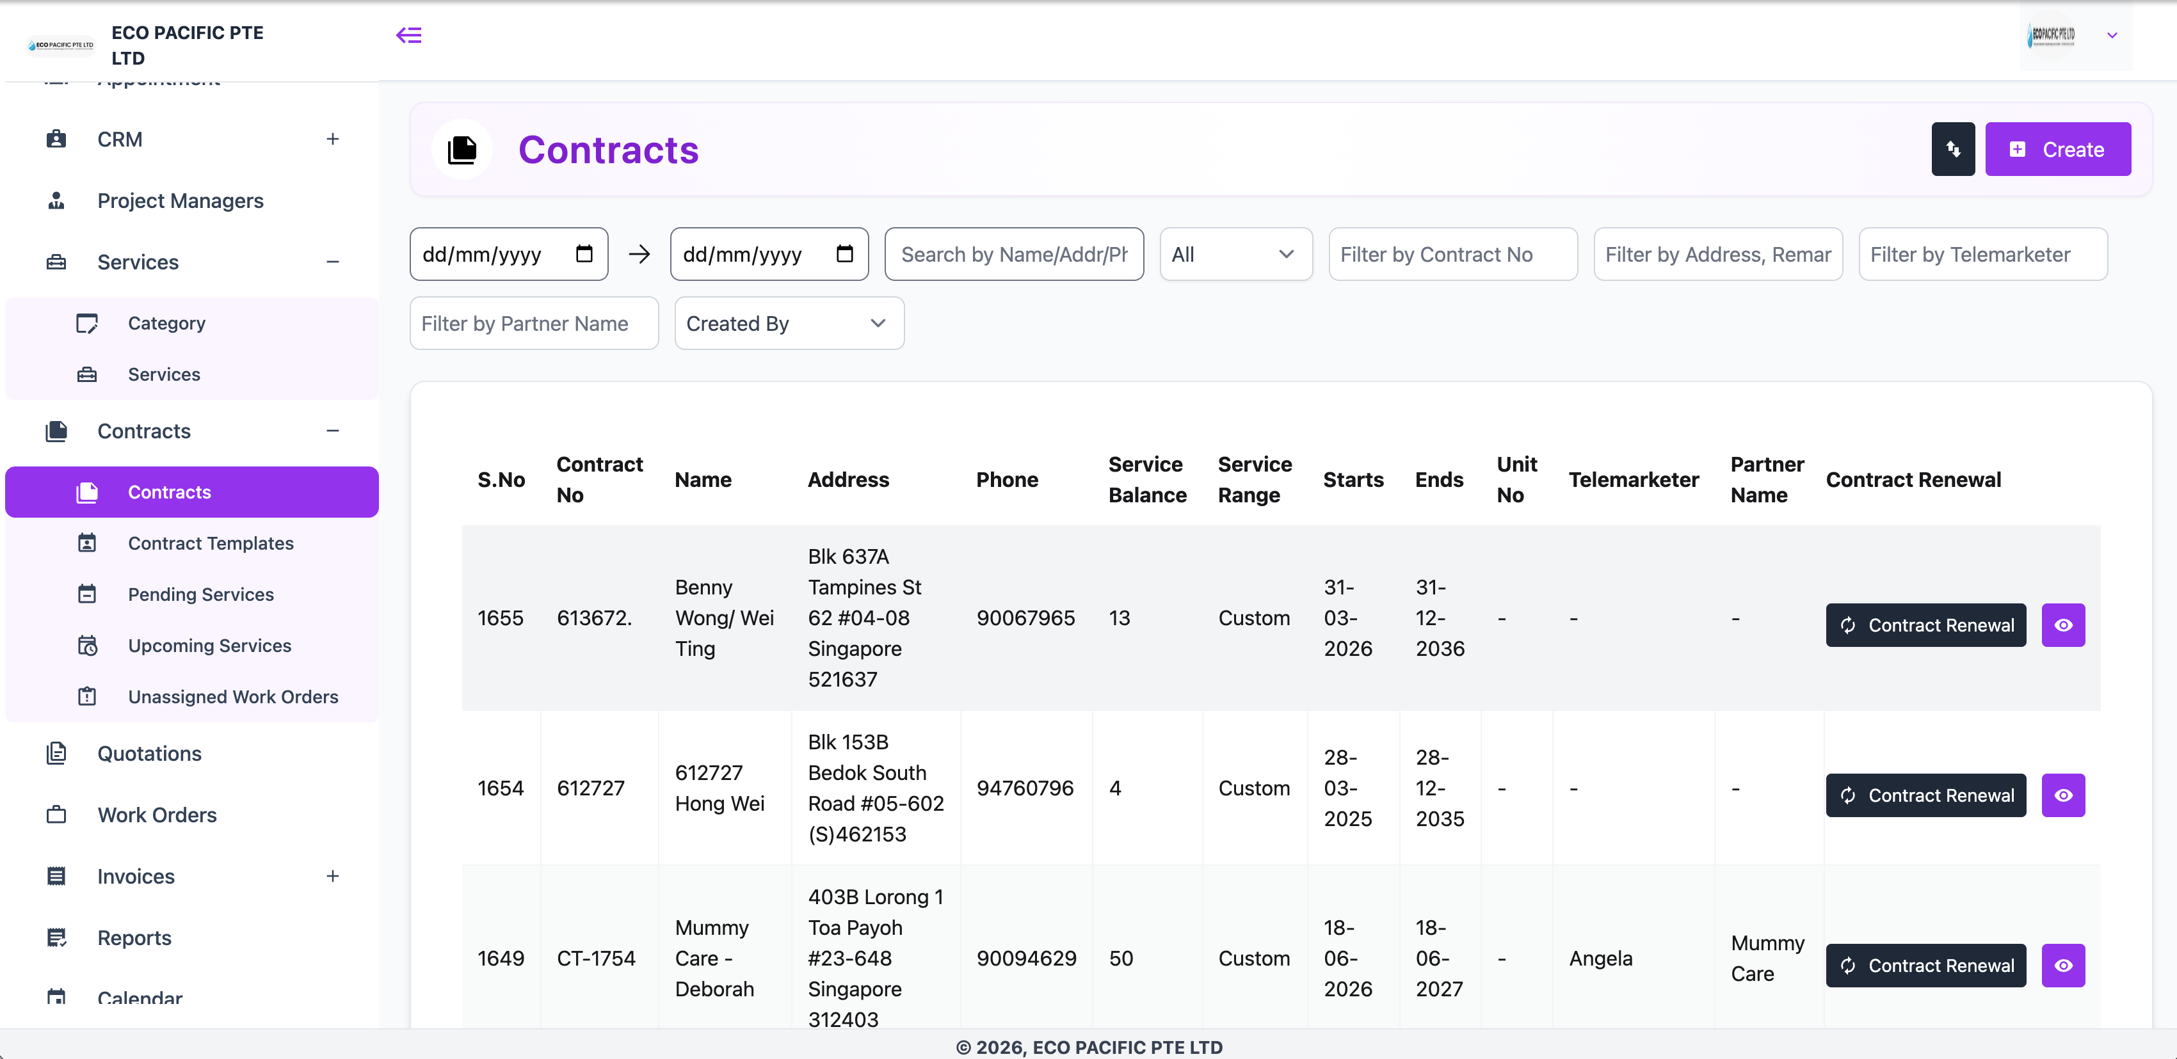Click the Search by Name/Addr field
The width and height of the screenshot is (2177, 1059).
click(1013, 253)
